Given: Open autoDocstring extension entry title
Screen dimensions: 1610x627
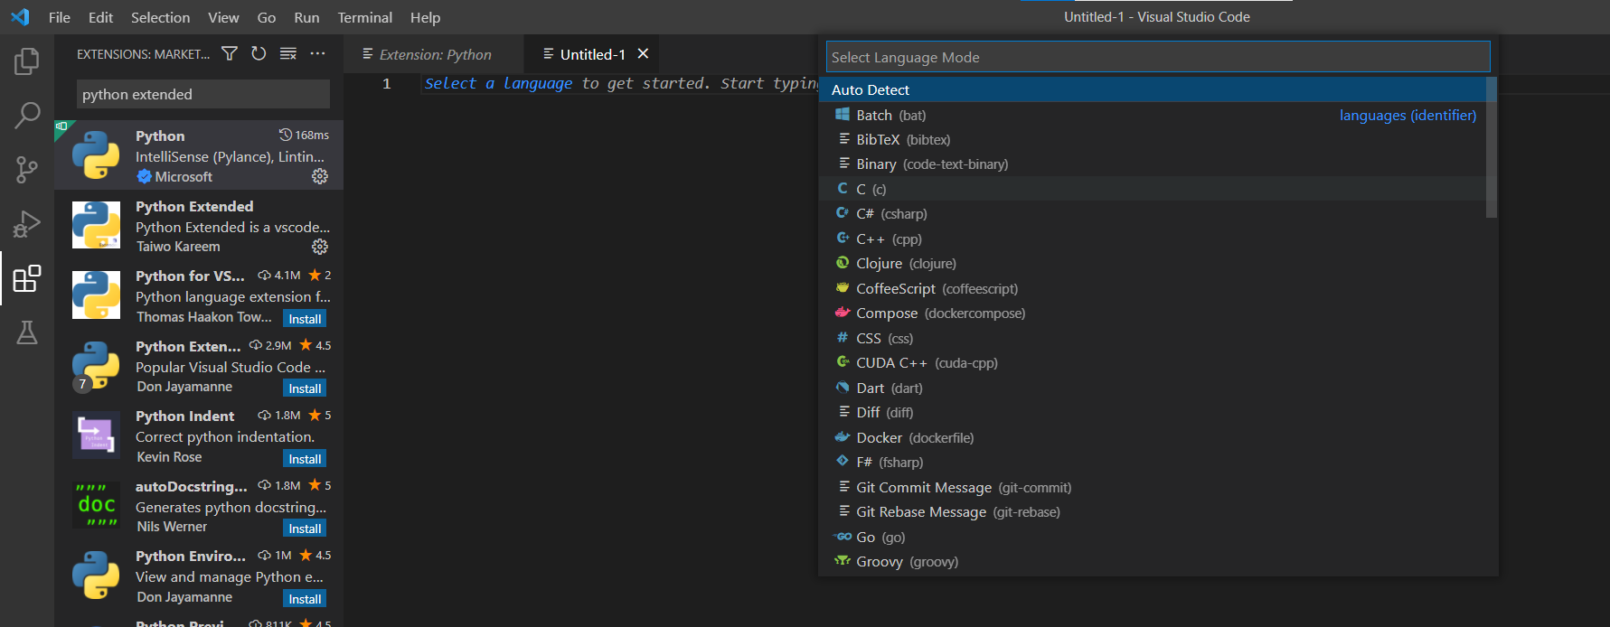Looking at the screenshot, I should pos(191,486).
